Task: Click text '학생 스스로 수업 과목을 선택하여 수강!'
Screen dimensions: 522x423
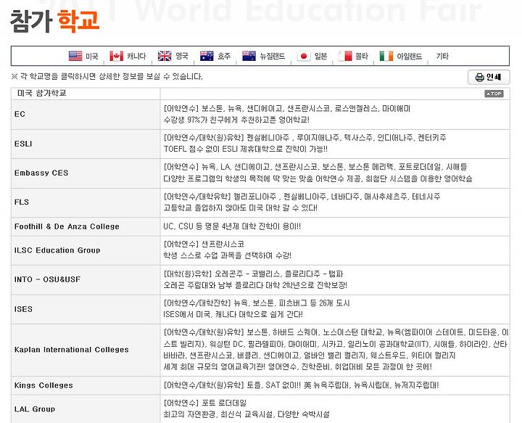Action: tap(228, 255)
